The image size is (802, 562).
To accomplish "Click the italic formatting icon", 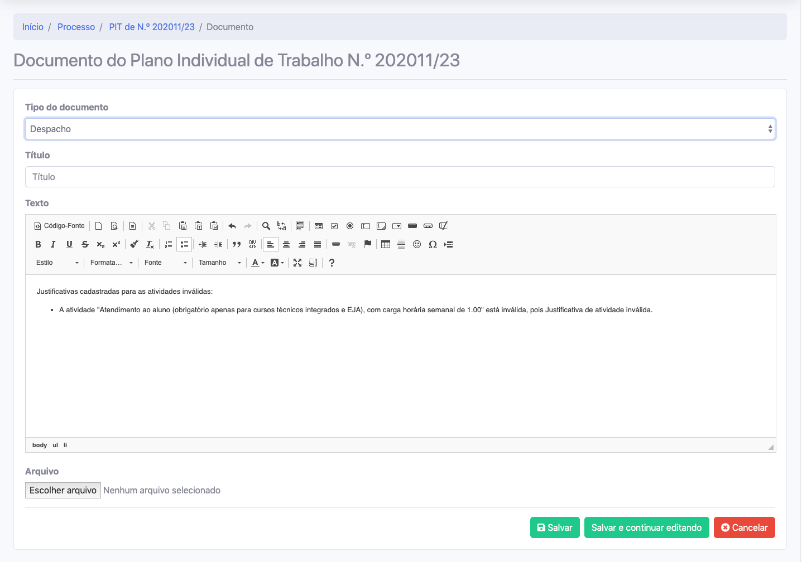I will (x=54, y=244).
